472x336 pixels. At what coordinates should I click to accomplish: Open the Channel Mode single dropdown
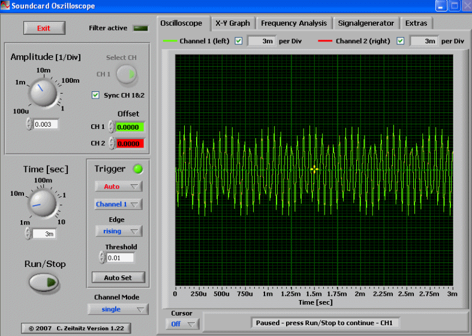pyautogui.click(x=118, y=309)
